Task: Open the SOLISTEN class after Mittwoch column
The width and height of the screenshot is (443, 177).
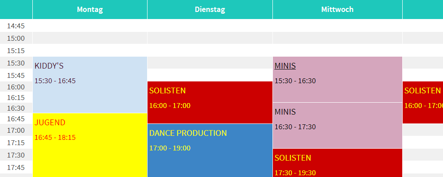Action: [422, 102]
